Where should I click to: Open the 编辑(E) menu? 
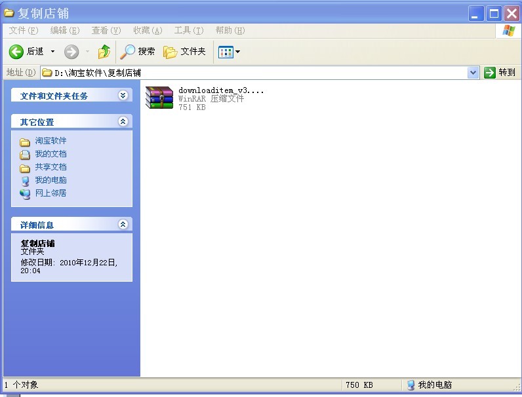click(x=64, y=31)
